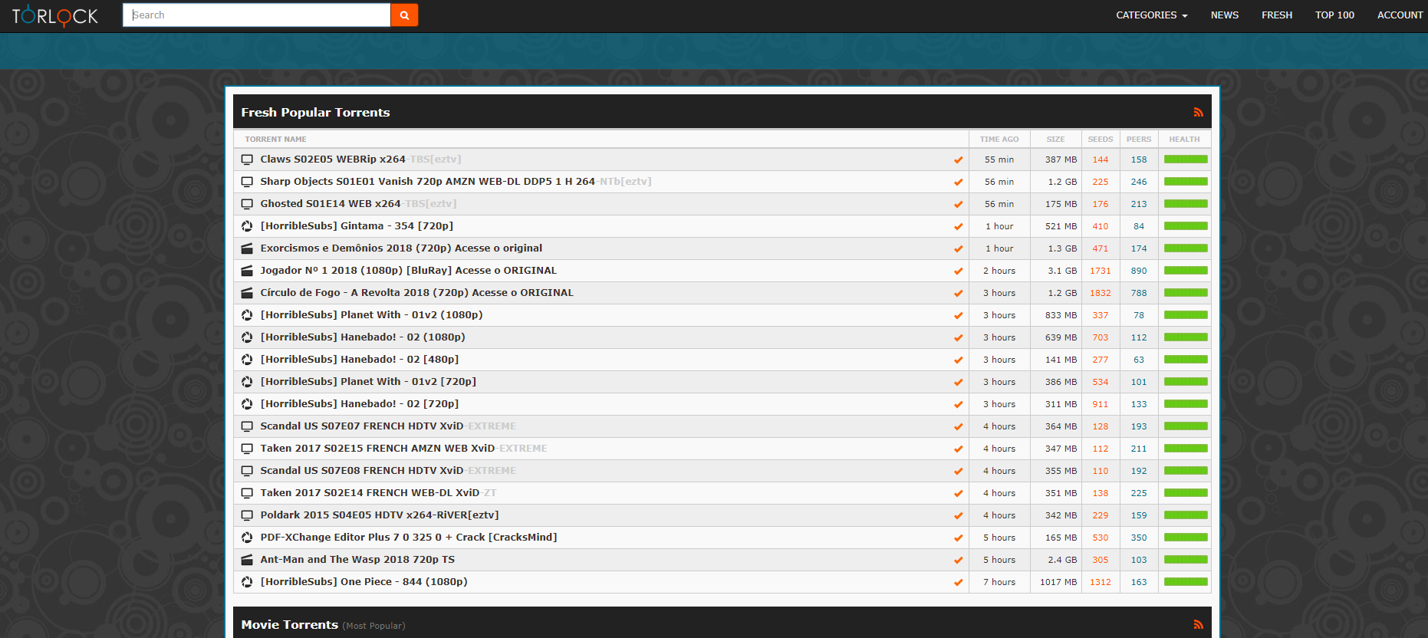1428x638 pixels.
Task: Click the Fresh Popular Torrents heading
Action: click(315, 112)
